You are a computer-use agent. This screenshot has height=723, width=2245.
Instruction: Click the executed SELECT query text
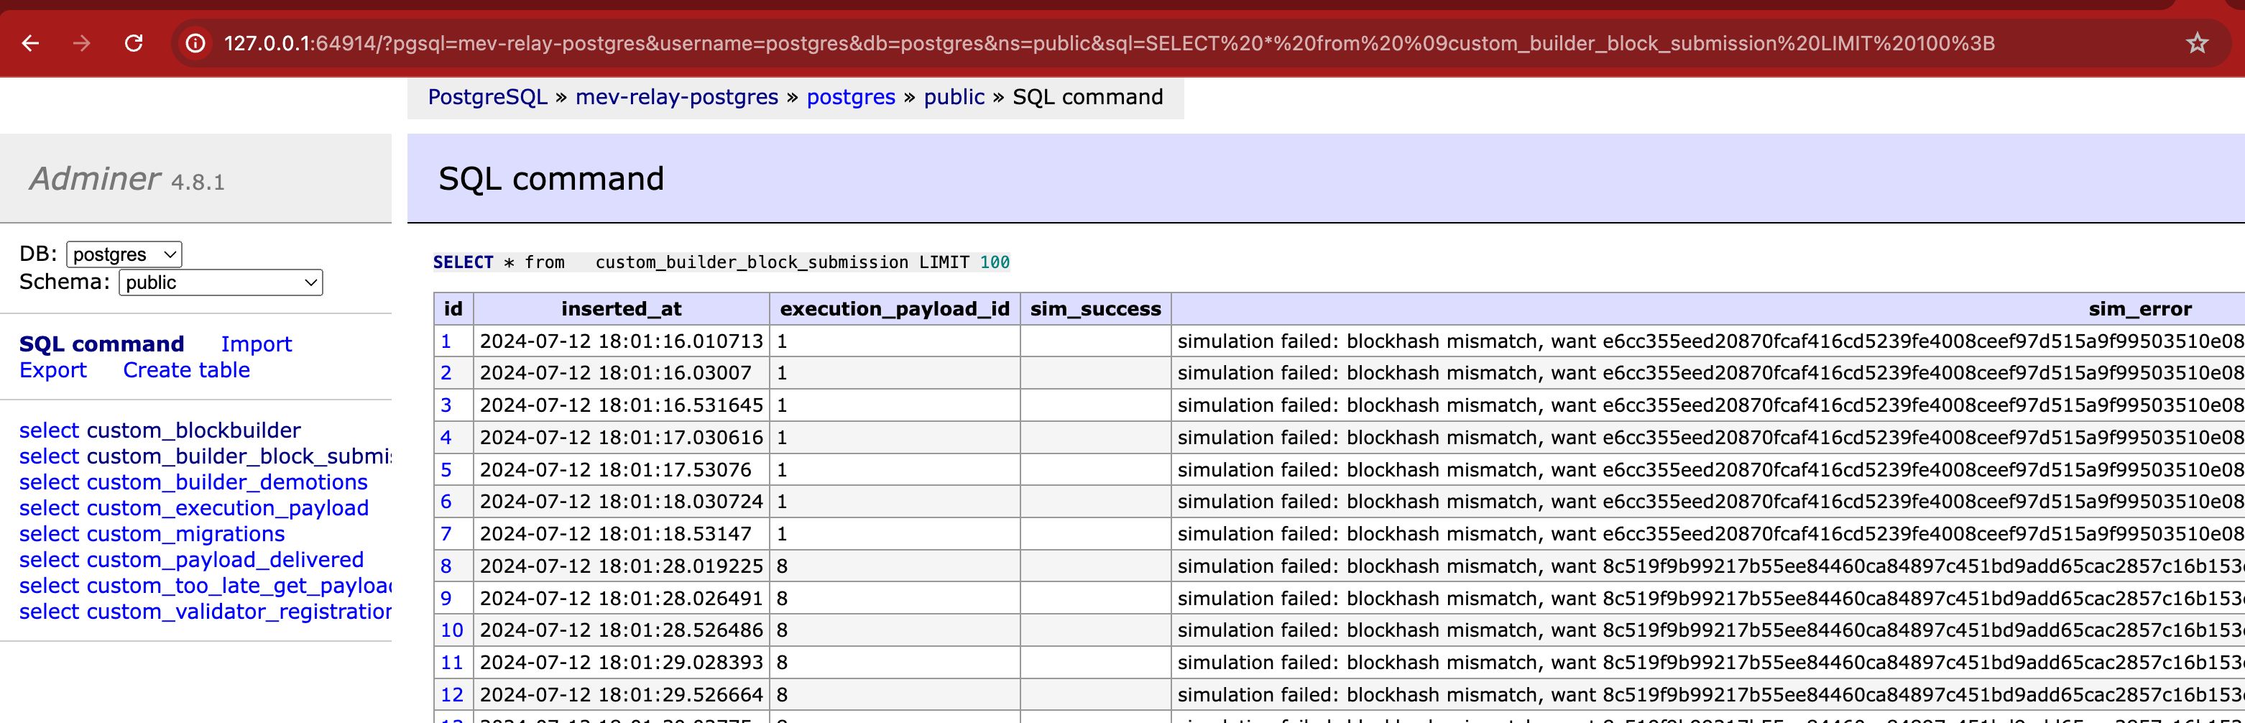click(x=722, y=262)
